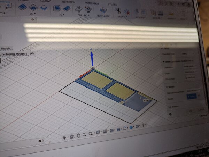Open Display Settings monitor icon
209x157 pixels.
pyautogui.click(x=98, y=132)
